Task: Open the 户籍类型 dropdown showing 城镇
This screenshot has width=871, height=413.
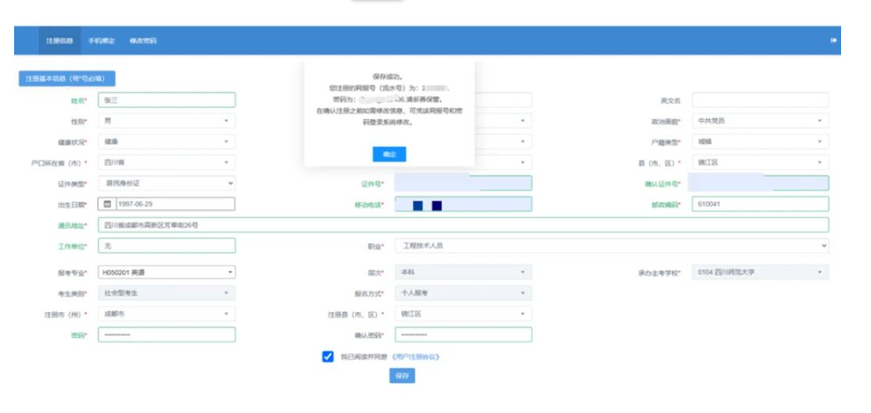Action: 760,141
